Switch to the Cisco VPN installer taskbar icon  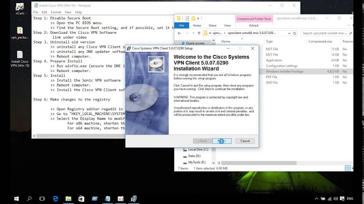point(134,199)
